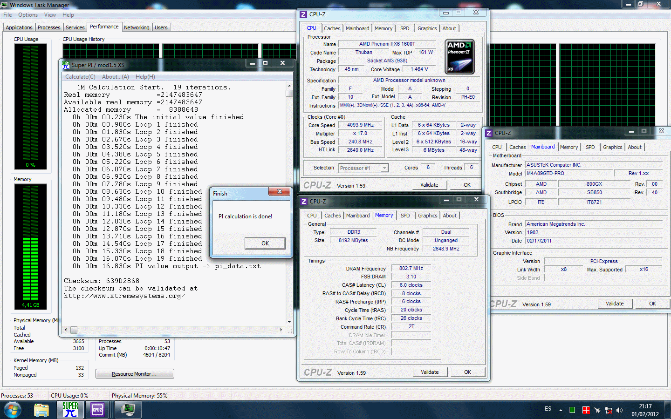This screenshot has width=671, height=419.
Task: Click Validate in CPU-Z CPU-tab window
Action: tap(429, 185)
